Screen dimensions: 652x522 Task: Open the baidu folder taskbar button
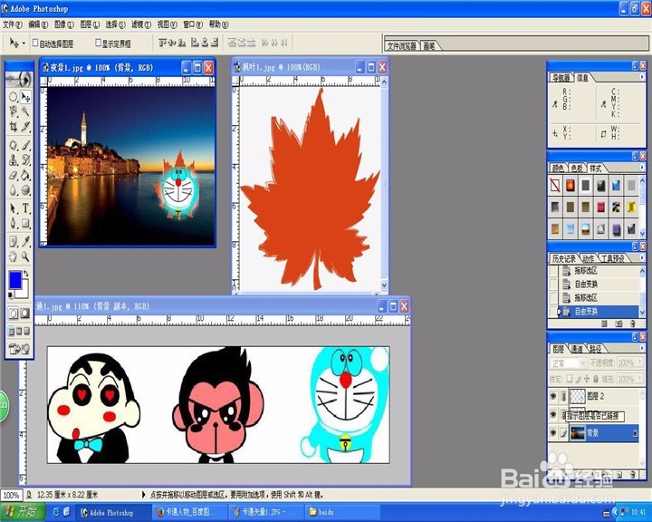[x=343, y=512]
